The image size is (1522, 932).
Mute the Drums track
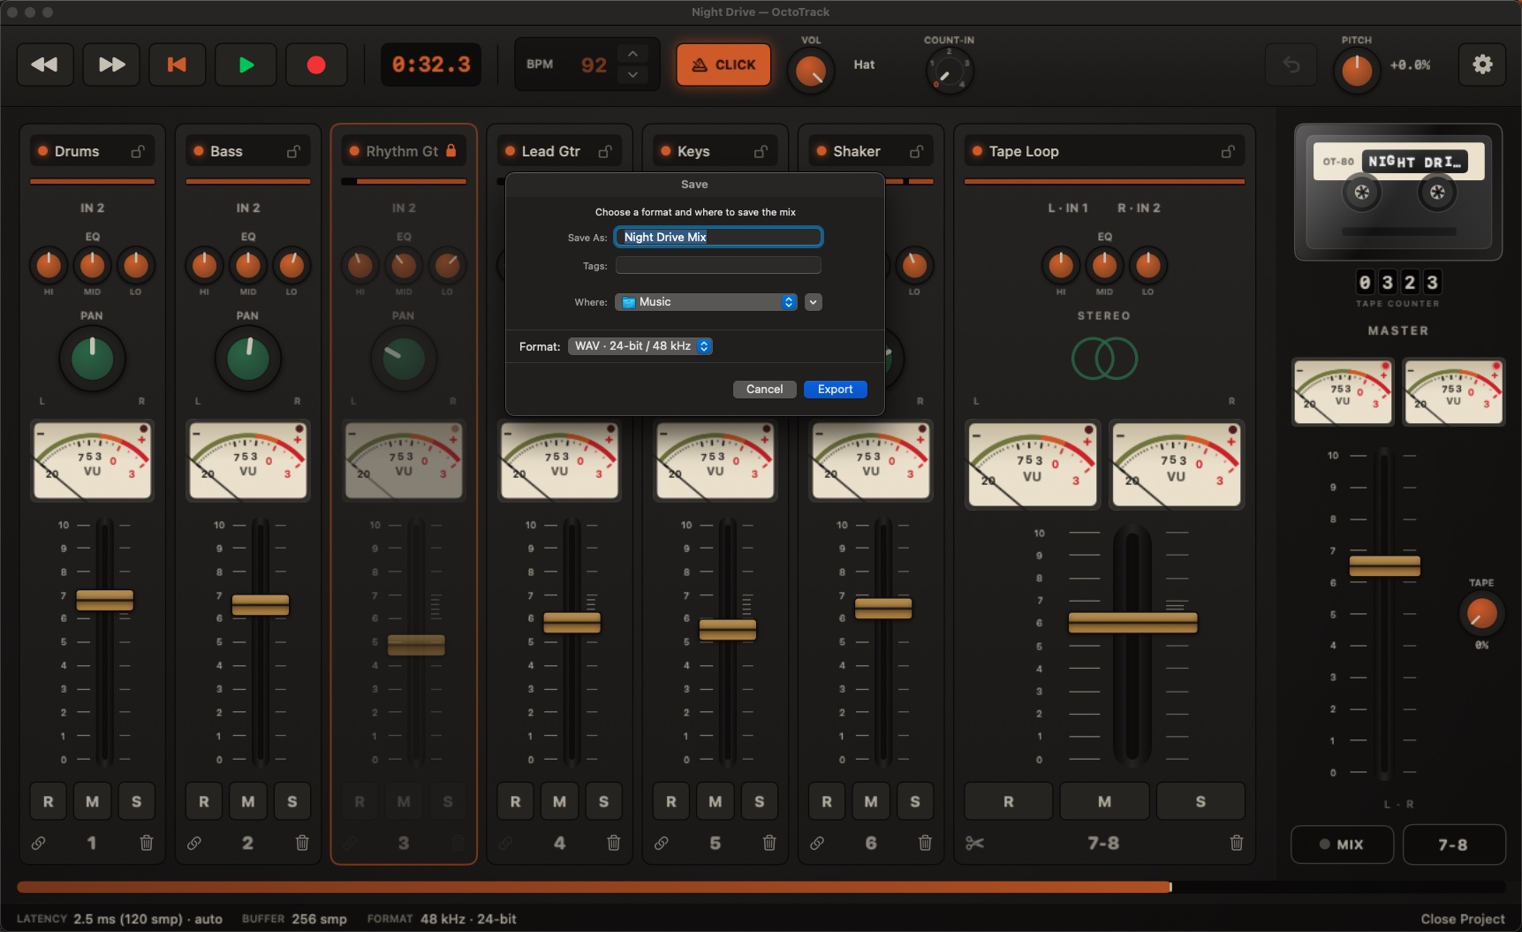92,801
